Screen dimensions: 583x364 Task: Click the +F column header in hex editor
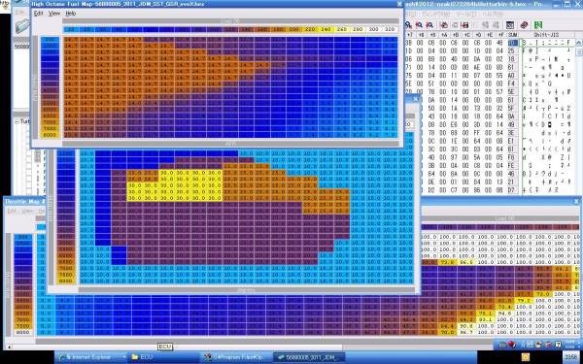point(501,35)
